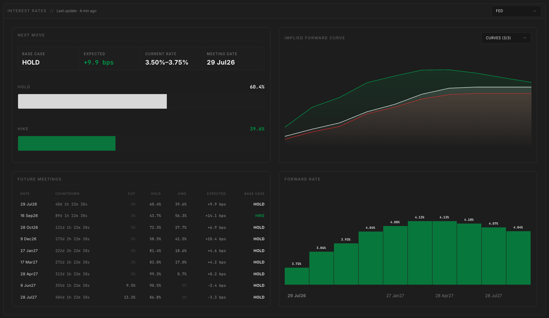Screen dimensions: 549x318
Task: Select the 9 Dec26 meeting row date
Action: tap(28, 239)
